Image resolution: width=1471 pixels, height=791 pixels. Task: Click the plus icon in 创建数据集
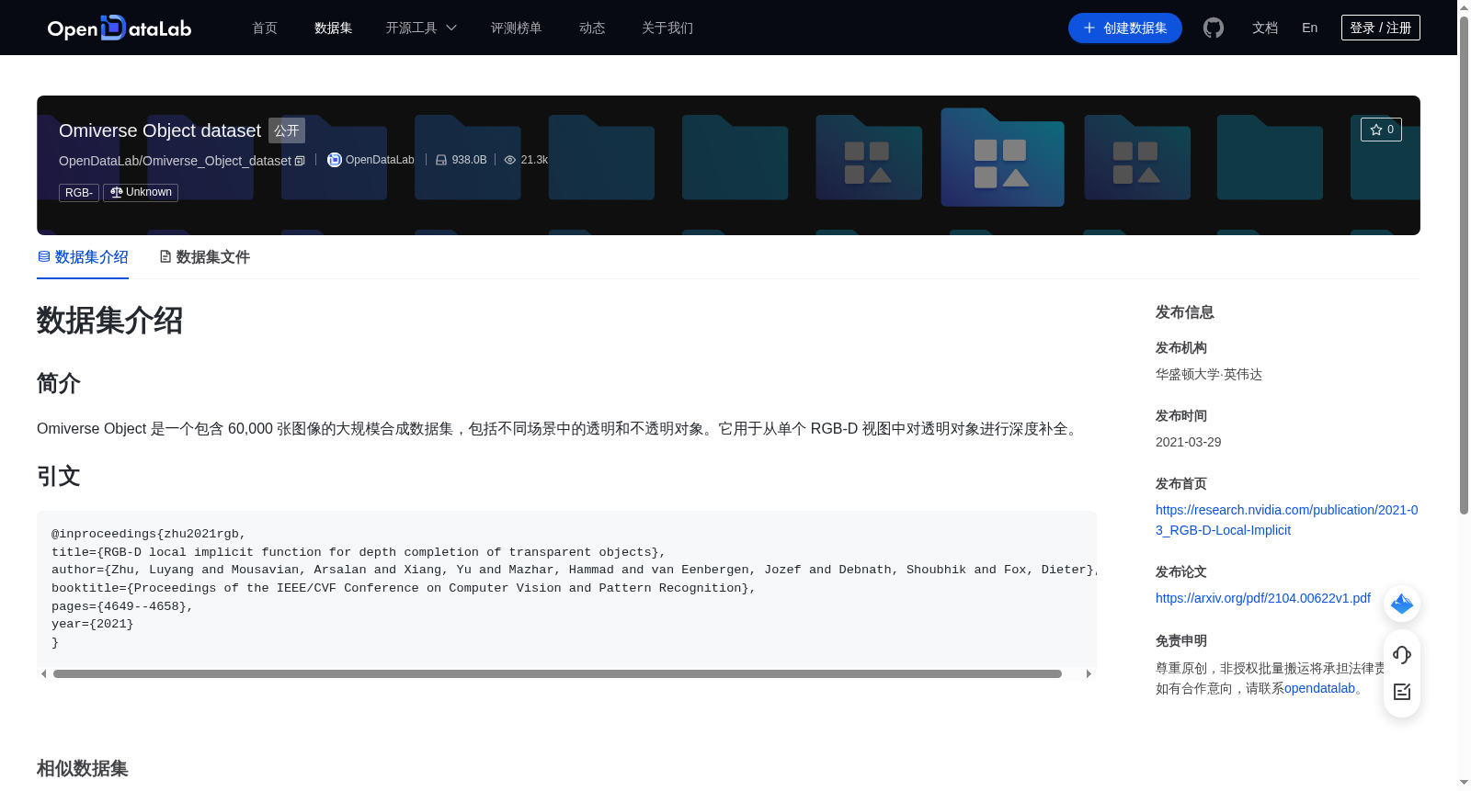[1089, 28]
